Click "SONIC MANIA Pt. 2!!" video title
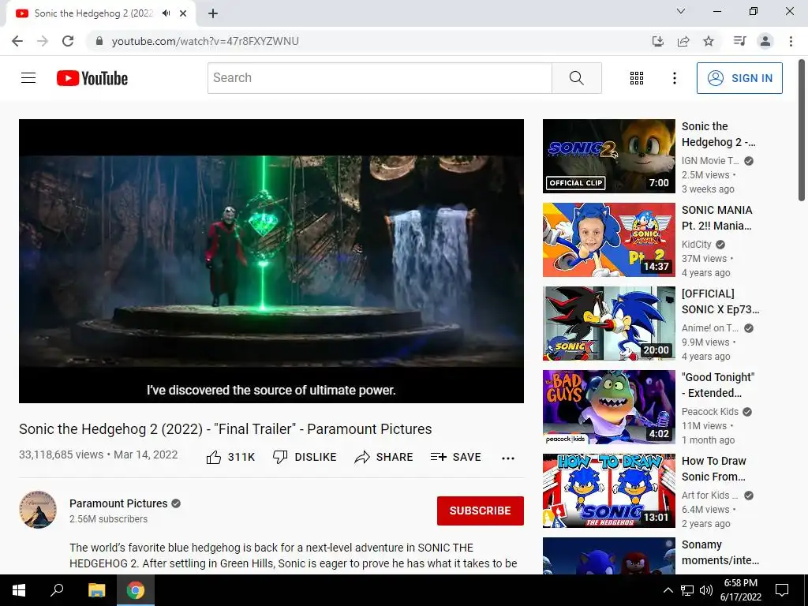Image resolution: width=808 pixels, height=606 pixels. [716, 218]
